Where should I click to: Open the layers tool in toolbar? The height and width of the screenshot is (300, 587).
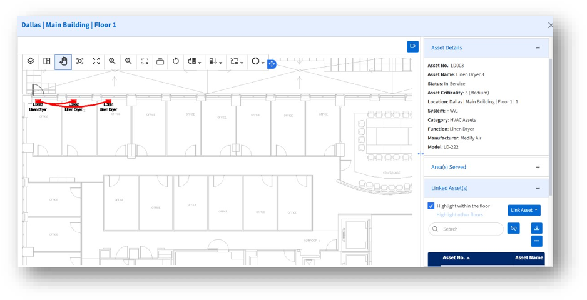[30, 61]
